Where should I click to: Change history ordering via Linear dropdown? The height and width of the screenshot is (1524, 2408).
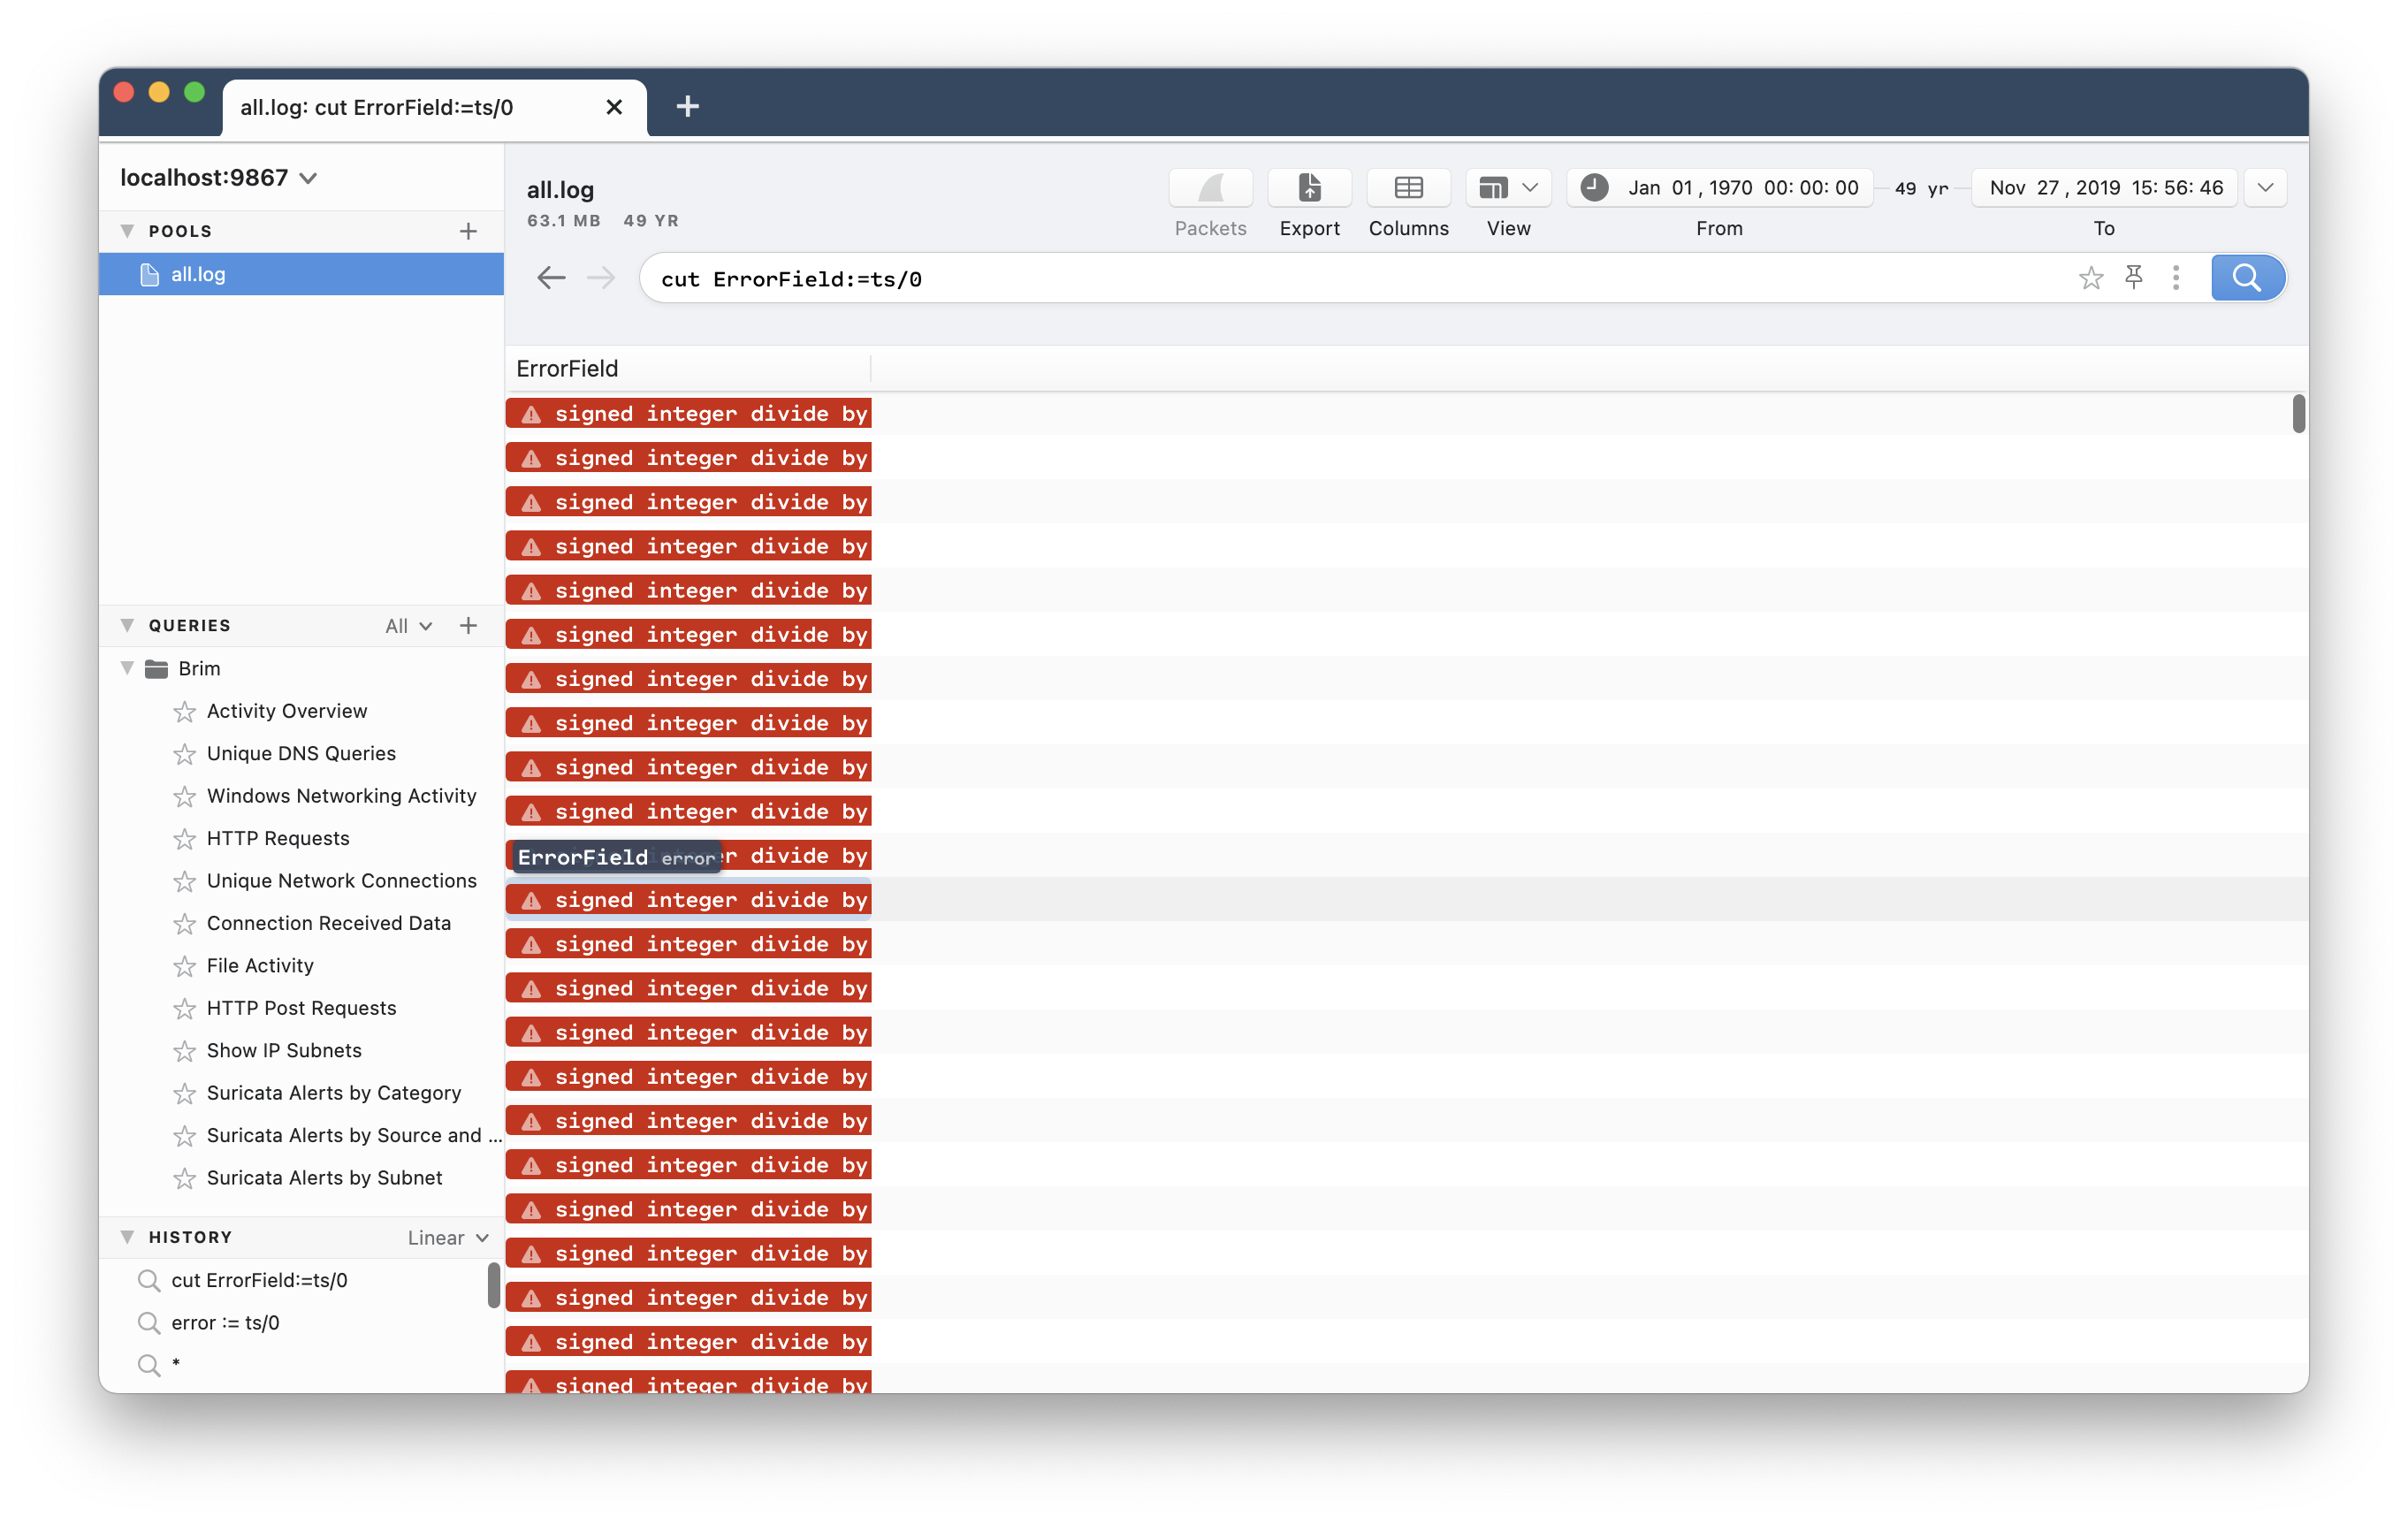pyautogui.click(x=446, y=1237)
